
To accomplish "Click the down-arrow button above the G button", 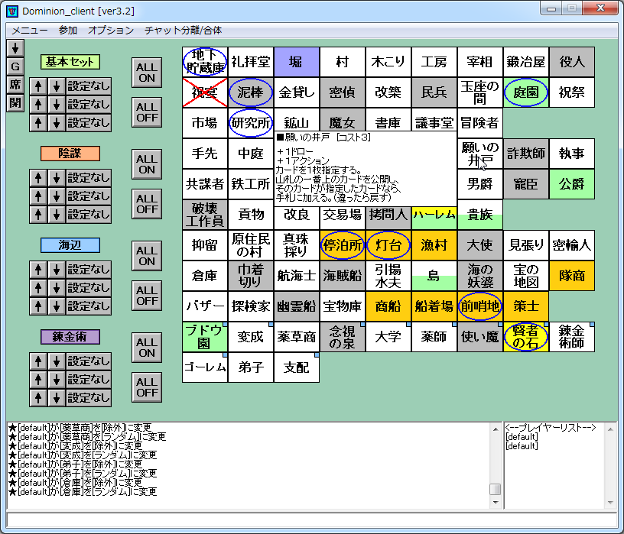I will pyautogui.click(x=15, y=48).
